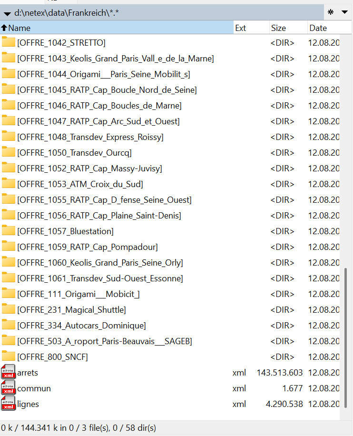
Task: Click the folder icon of OFFRE_800_SNCF
Action: [9, 356]
